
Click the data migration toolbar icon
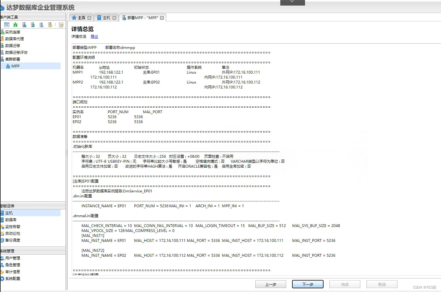coord(33,25)
